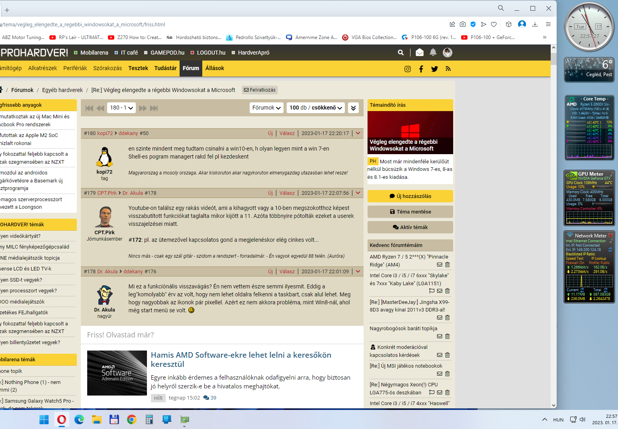Screen dimensions: 618x429
Task: Click the browser address bar URL
Action: click(82, 24)
